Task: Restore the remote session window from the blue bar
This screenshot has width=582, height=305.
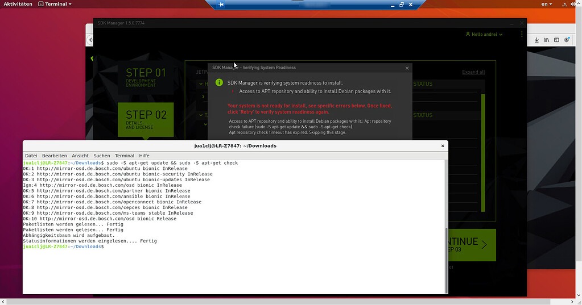Action: click(402, 5)
